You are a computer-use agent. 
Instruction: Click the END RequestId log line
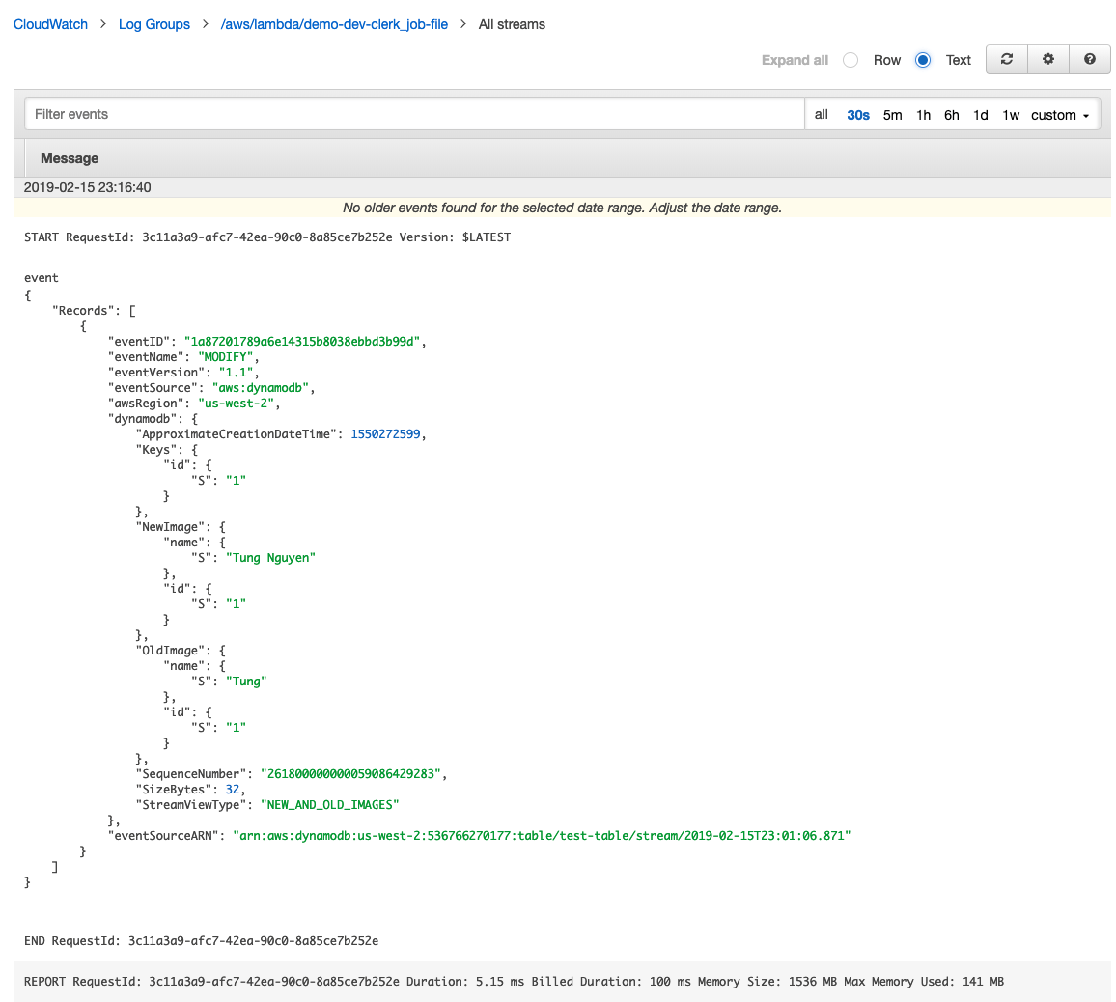pyautogui.click(x=202, y=941)
